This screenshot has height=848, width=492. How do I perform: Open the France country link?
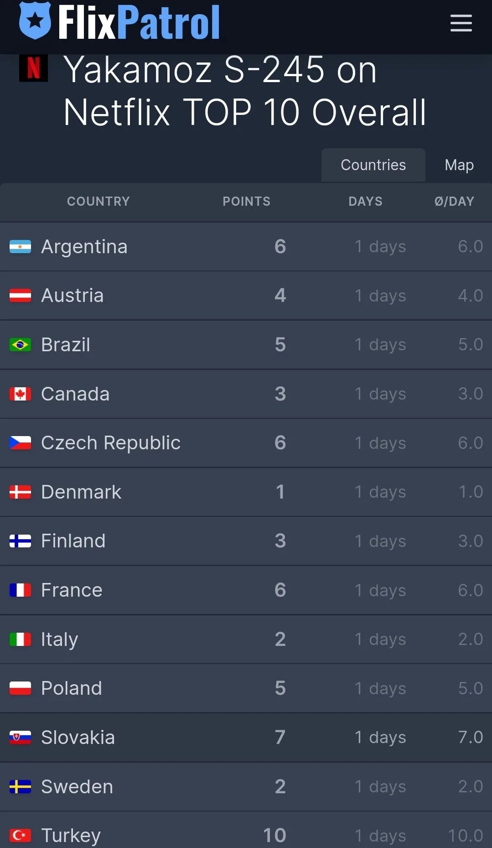click(x=72, y=590)
